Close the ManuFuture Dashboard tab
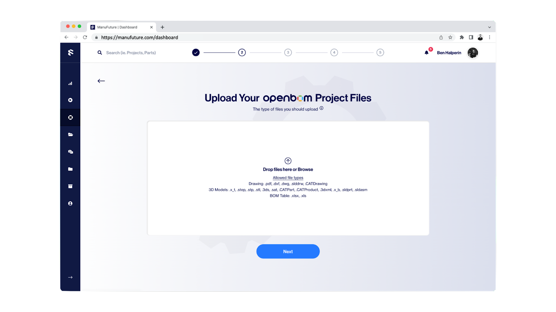The image size is (556, 312). click(x=152, y=27)
